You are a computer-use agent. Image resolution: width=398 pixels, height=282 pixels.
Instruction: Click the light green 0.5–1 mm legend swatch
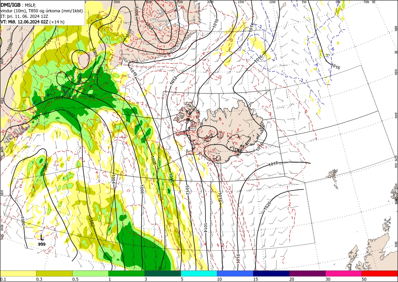point(90,273)
